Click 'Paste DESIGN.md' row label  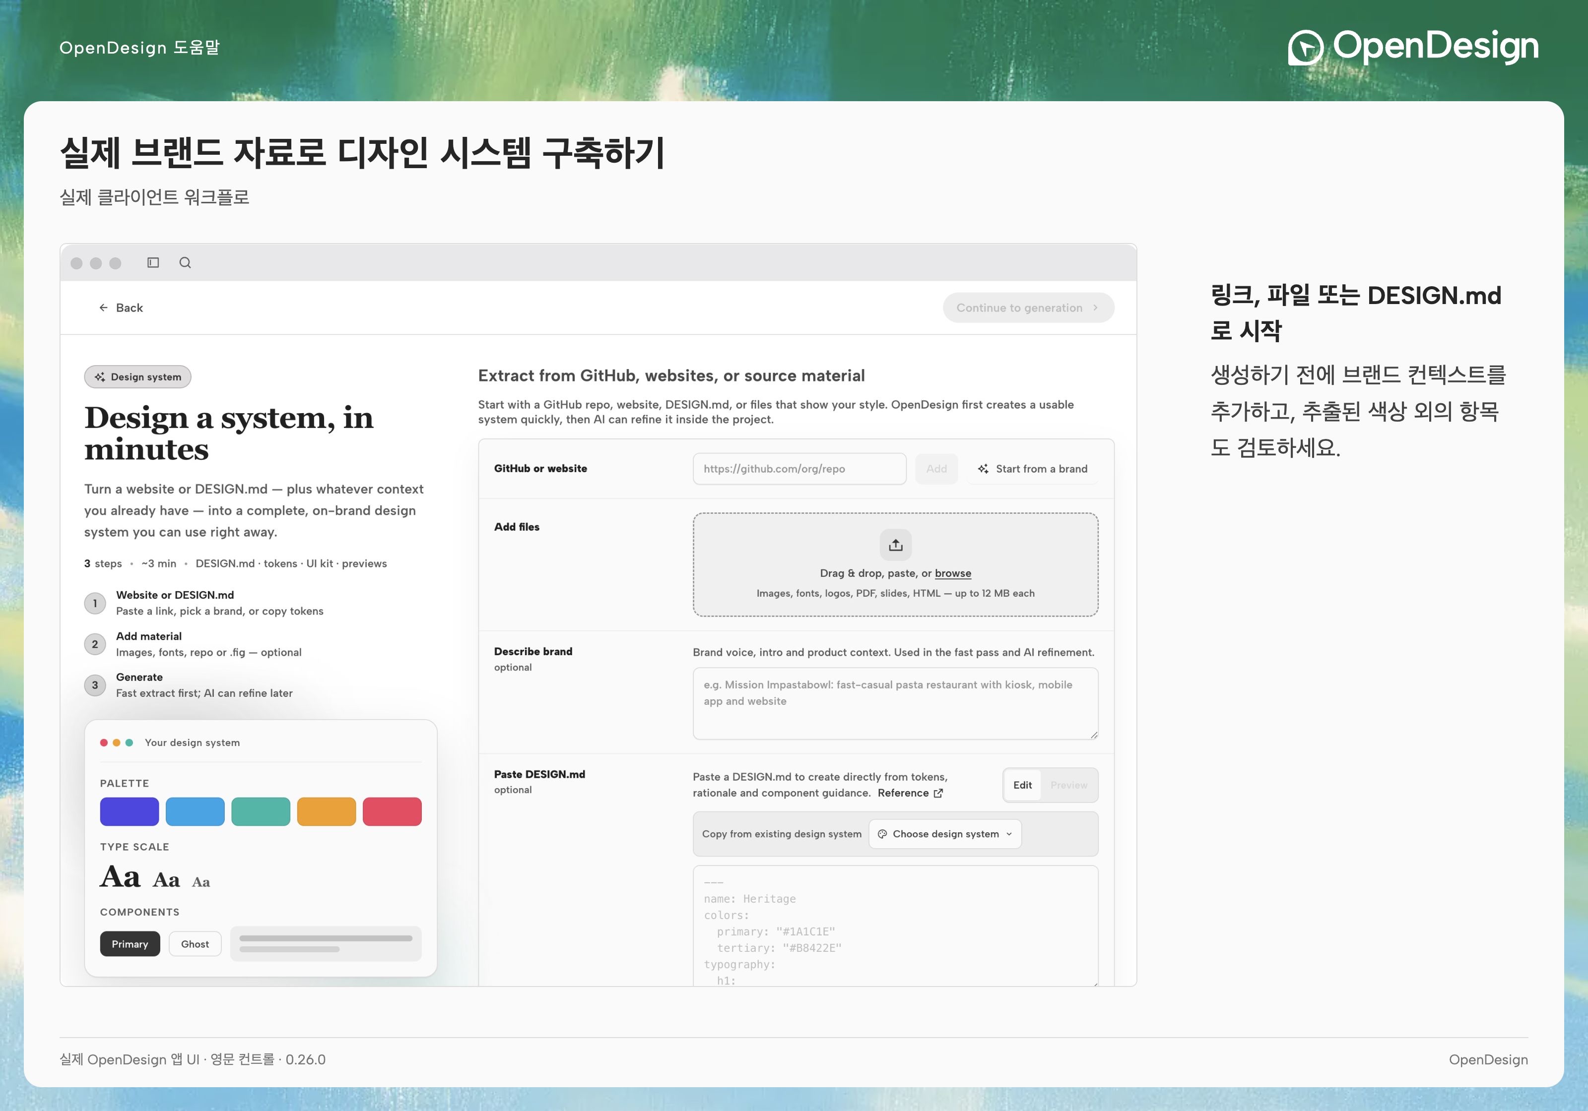tap(539, 774)
